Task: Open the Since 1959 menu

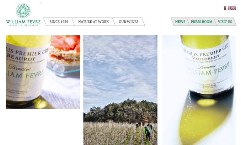Action: 59,22
